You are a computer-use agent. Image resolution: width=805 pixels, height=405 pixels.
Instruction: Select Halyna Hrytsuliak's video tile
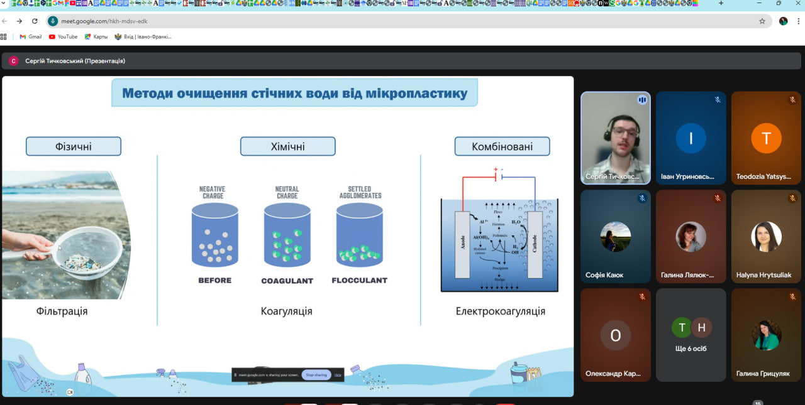(x=766, y=236)
